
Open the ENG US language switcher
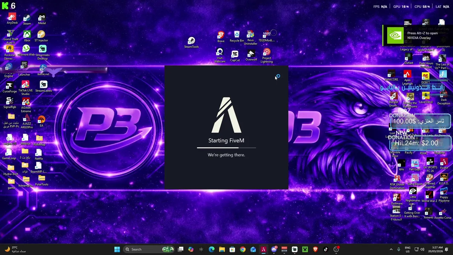(408, 249)
